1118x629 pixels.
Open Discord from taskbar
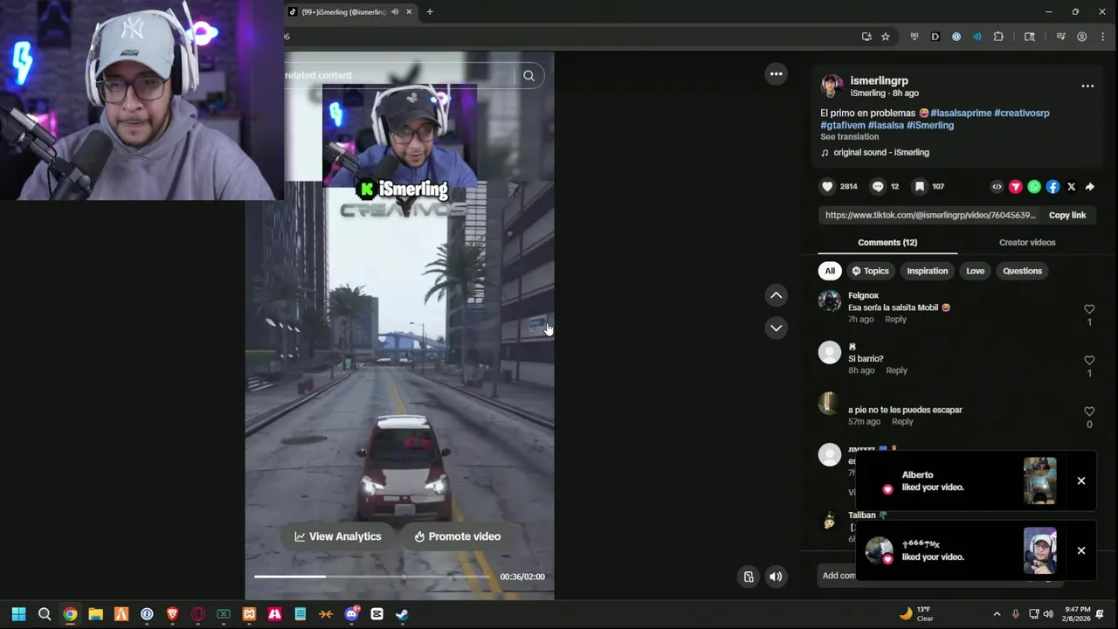point(351,614)
